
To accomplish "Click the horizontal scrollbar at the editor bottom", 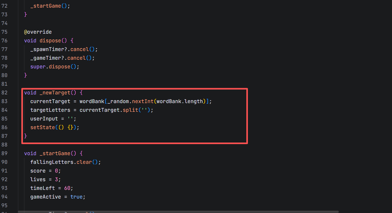I will pyautogui.click(x=178, y=211).
